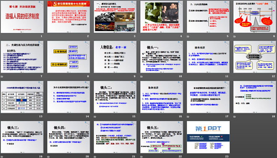Select slide 10 titled 镜头一
277x158 pixels.
click(162, 57)
